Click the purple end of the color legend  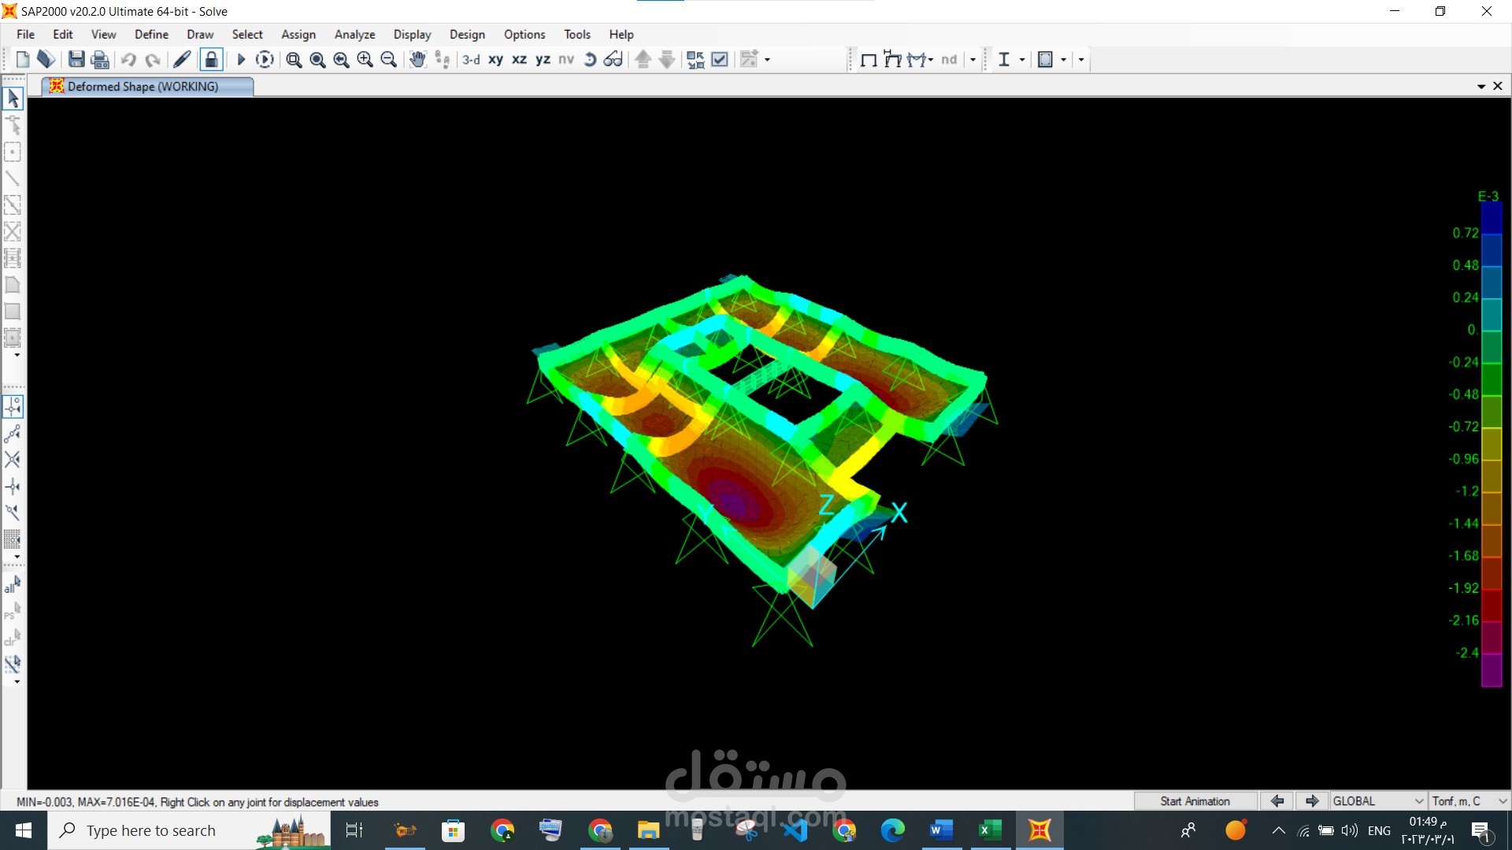click(x=1491, y=671)
